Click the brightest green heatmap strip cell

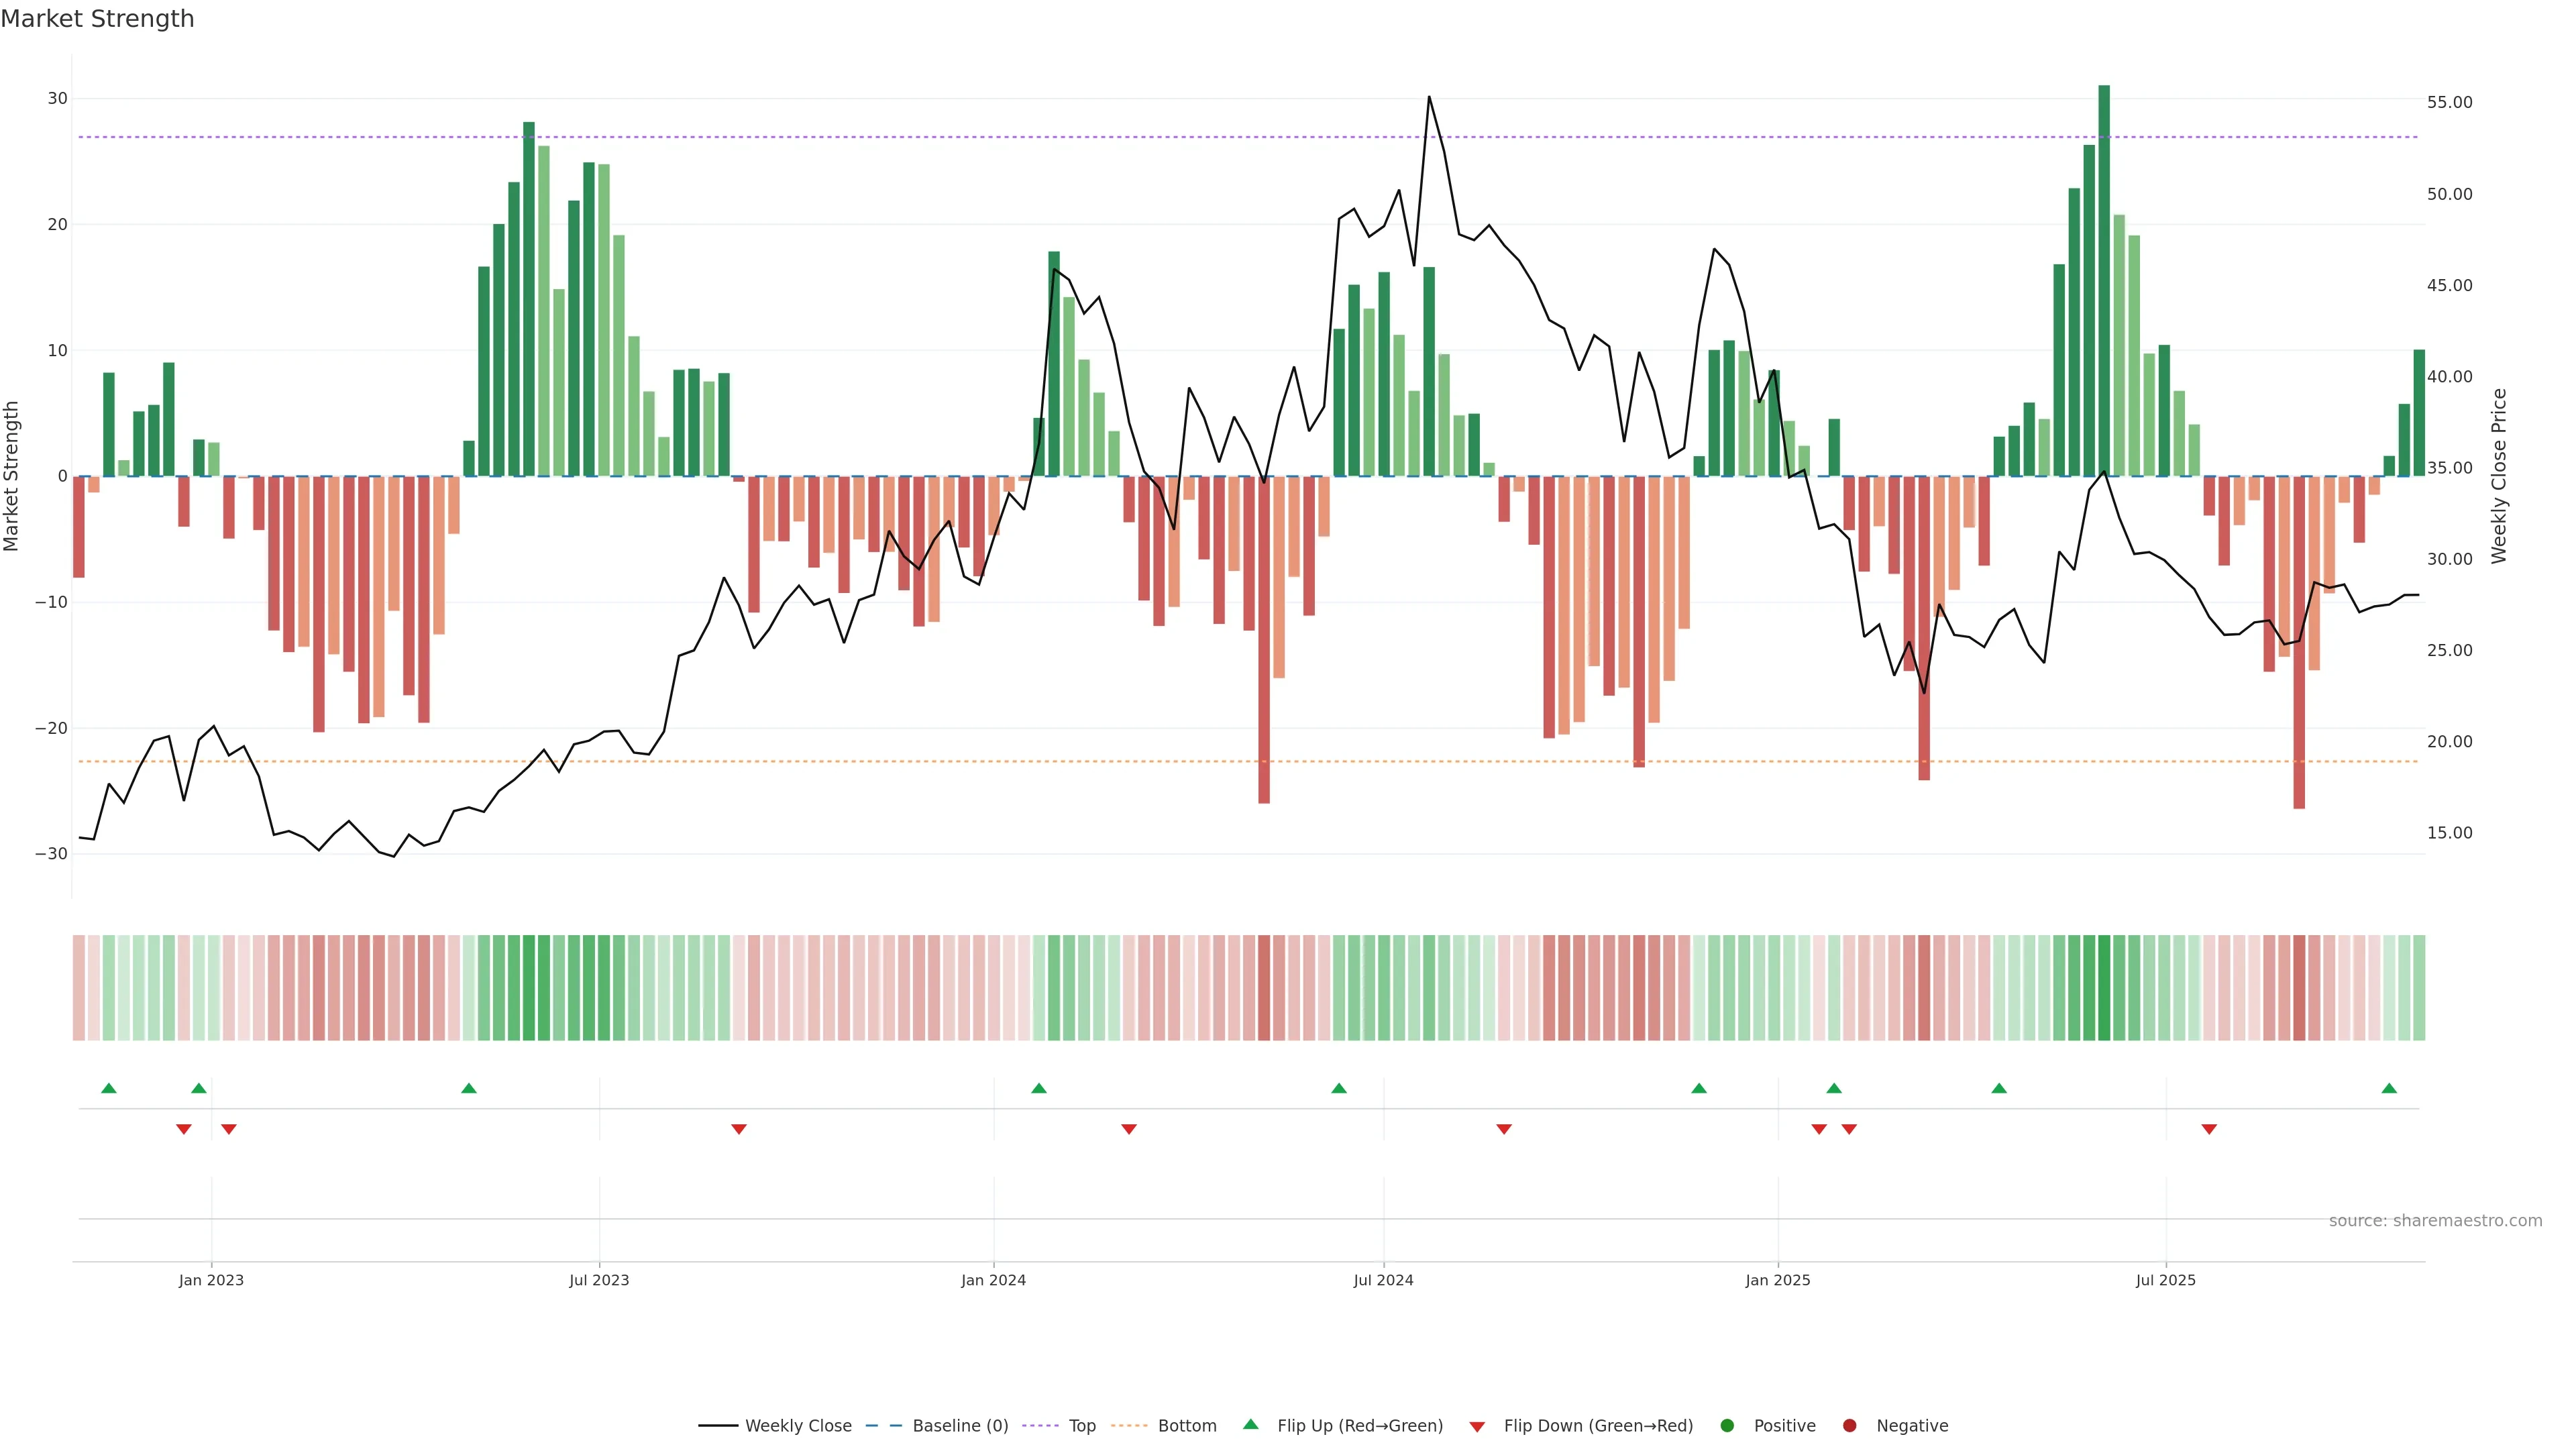pyautogui.click(x=2104, y=988)
